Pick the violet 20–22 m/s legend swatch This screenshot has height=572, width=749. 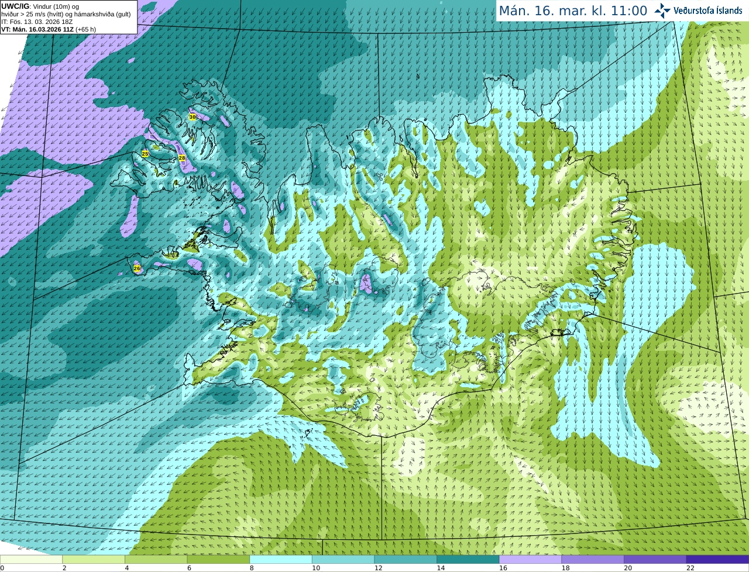click(x=655, y=559)
